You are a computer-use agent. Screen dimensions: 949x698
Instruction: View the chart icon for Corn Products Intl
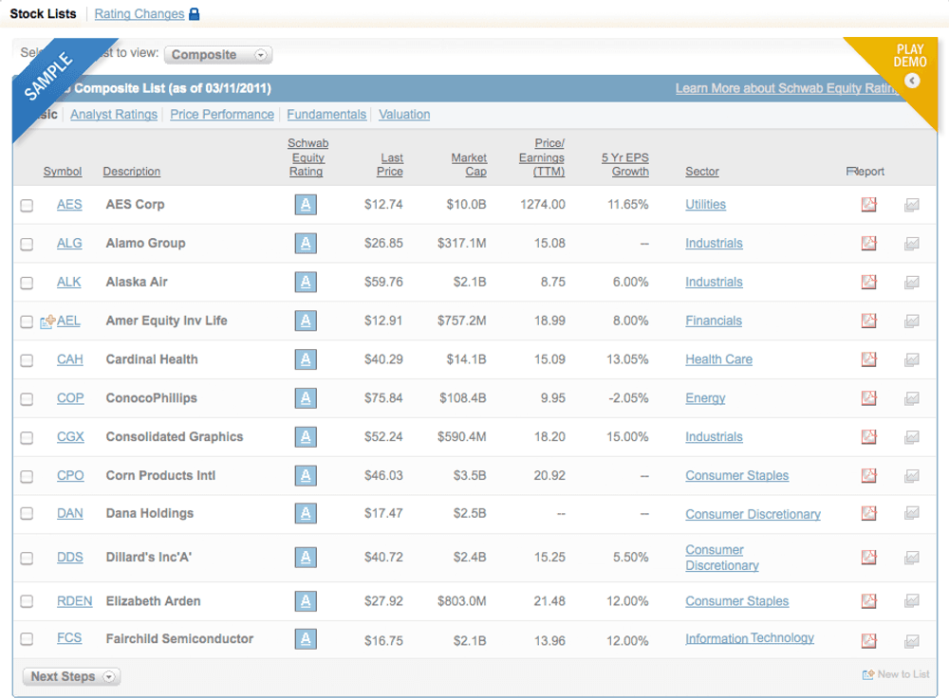point(911,476)
